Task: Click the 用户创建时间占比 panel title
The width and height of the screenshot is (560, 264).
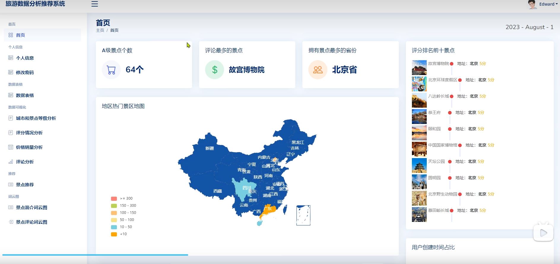Action: click(x=433, y=247)
